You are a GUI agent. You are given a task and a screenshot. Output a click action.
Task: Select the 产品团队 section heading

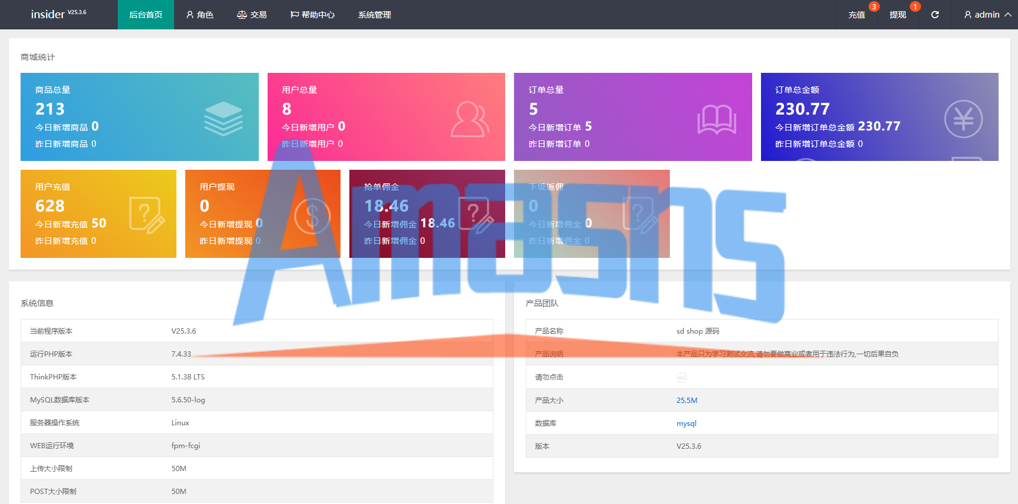click(542, 303)
